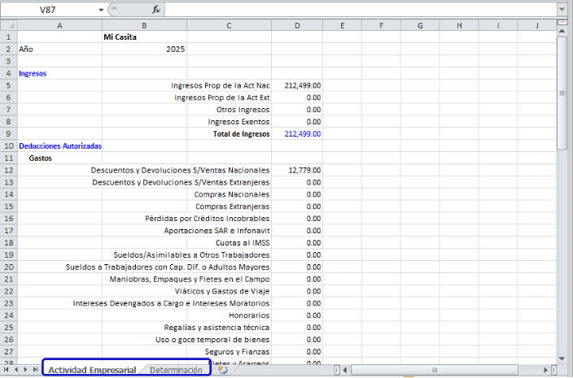Image resolution: width=573 pixels, height=378 pixels.
Task: Click the cell with title Mi Casita
Action: (144, 37)
